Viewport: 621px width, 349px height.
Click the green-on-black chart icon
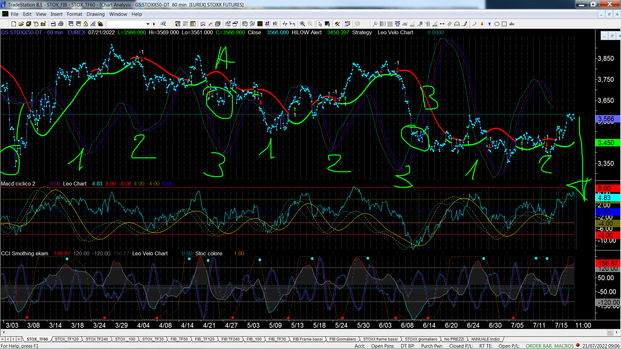(x=260, y=24)
